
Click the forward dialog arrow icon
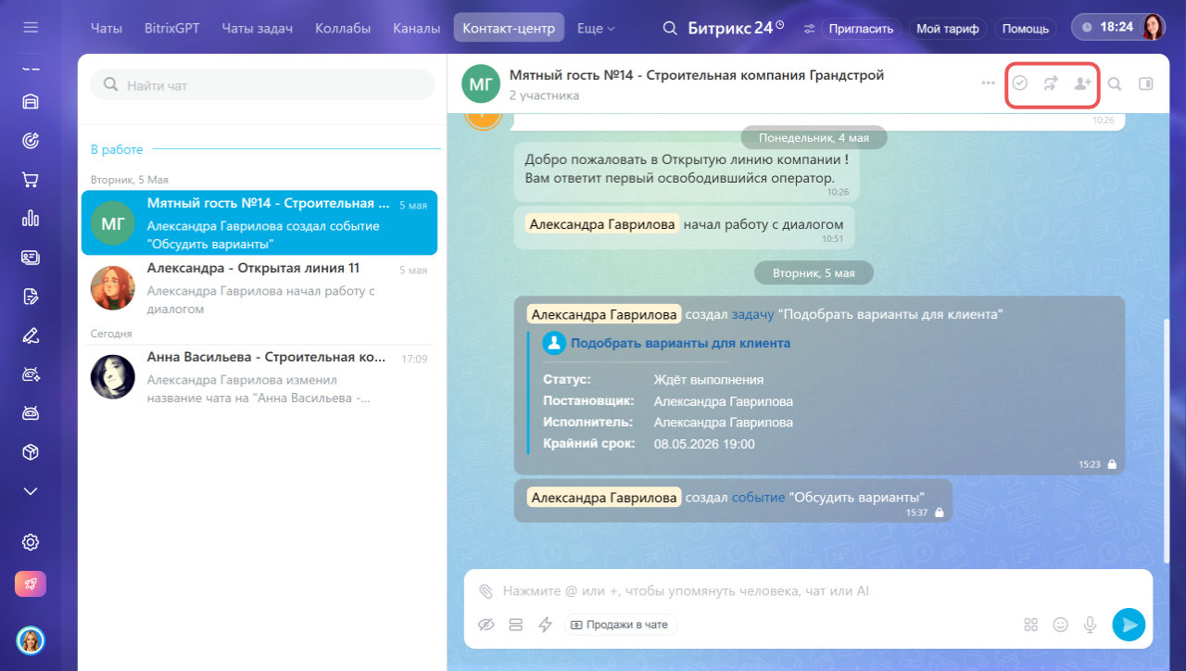click(1050, 83)
